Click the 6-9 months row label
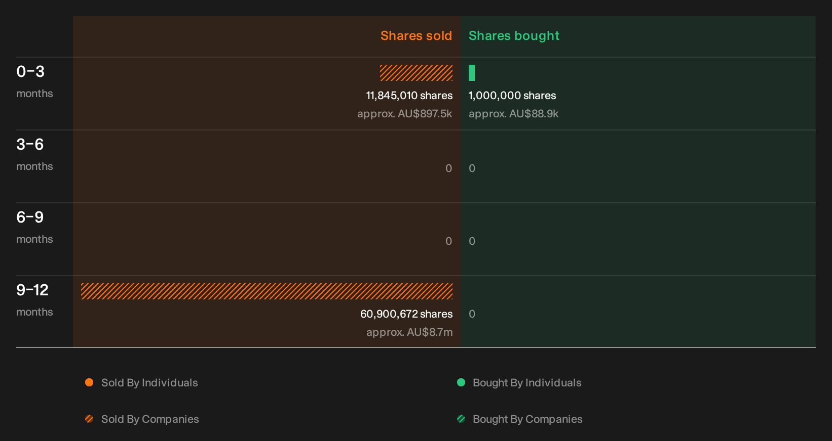 34,227
